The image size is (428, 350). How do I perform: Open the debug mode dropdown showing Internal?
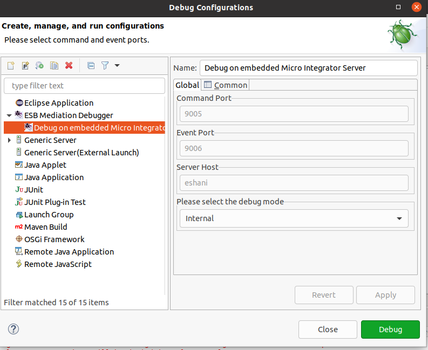click(x=294, y=218)
